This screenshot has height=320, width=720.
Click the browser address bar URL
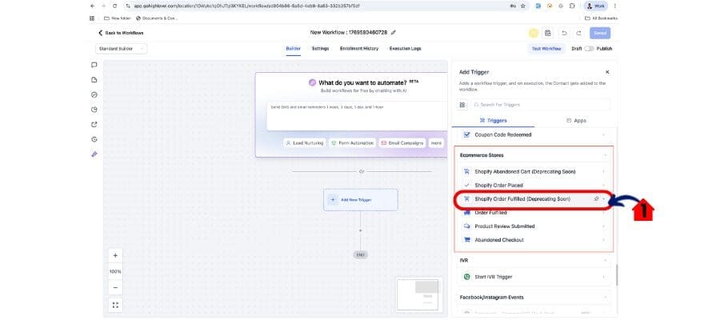tap(247, 6)
